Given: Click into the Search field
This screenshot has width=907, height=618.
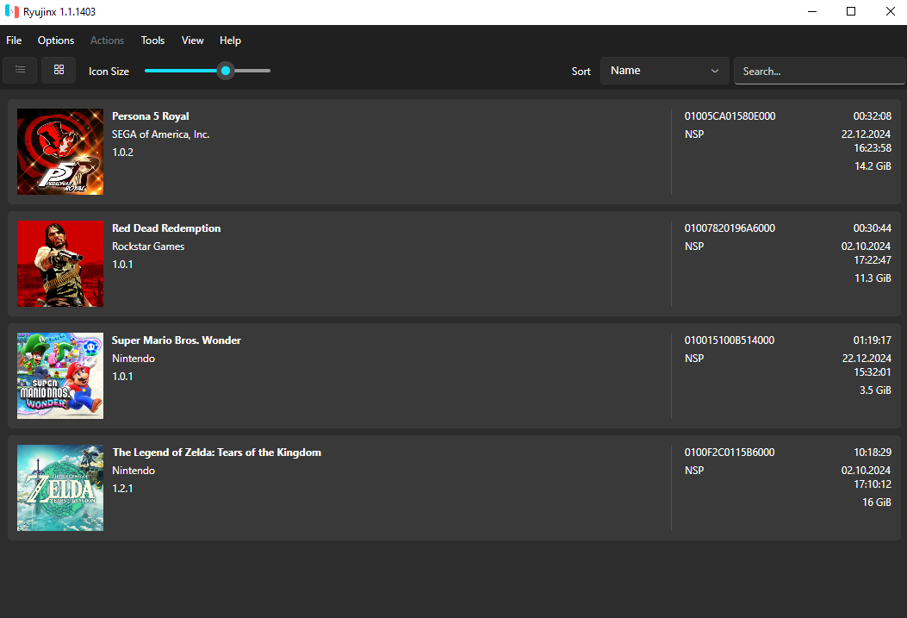Looking at the screenshot, I should pyautogui.click(x=818, y=72).
